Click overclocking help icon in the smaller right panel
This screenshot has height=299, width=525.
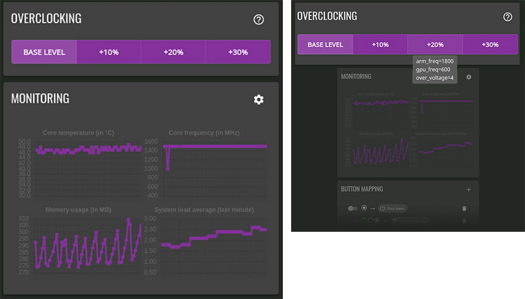coord(508,17)
